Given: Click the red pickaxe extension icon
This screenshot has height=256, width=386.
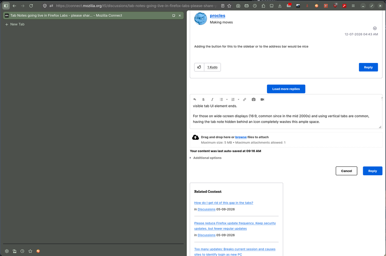Looking at the screenshot, I should pos(344,6).
